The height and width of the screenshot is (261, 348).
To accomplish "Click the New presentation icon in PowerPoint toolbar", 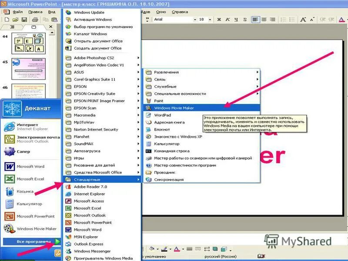I will [x=7, y=20].
